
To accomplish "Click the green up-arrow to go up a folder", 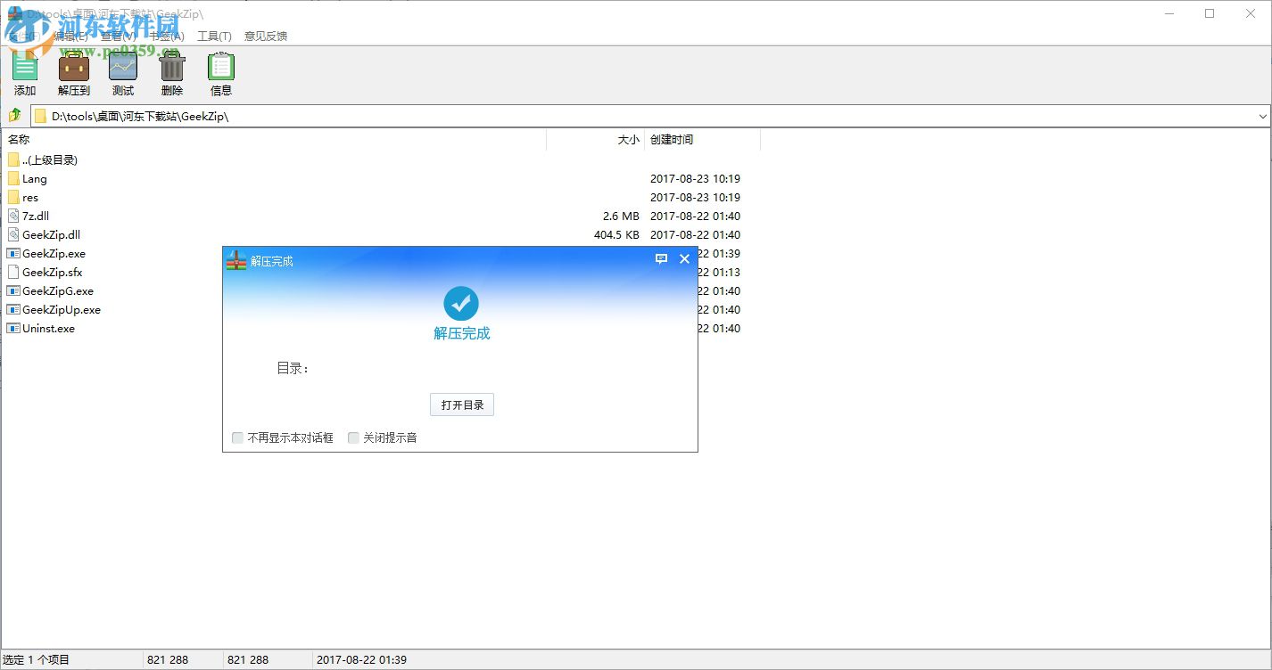I will pyautogui.click(x=13, y=116).
